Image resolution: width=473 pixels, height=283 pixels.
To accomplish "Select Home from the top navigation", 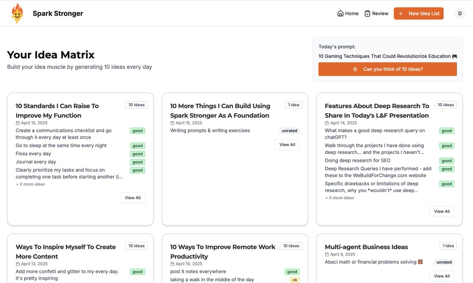I will [x=351, y=13].
